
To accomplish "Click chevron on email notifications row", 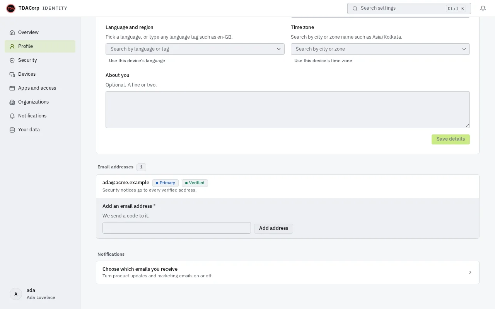I will point(470,272).
